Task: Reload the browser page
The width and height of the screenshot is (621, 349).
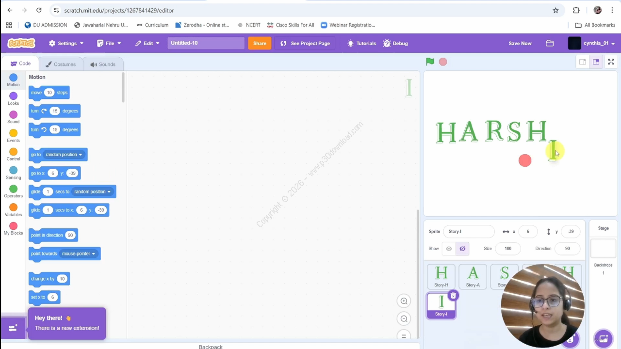Action: pos(39,10)
